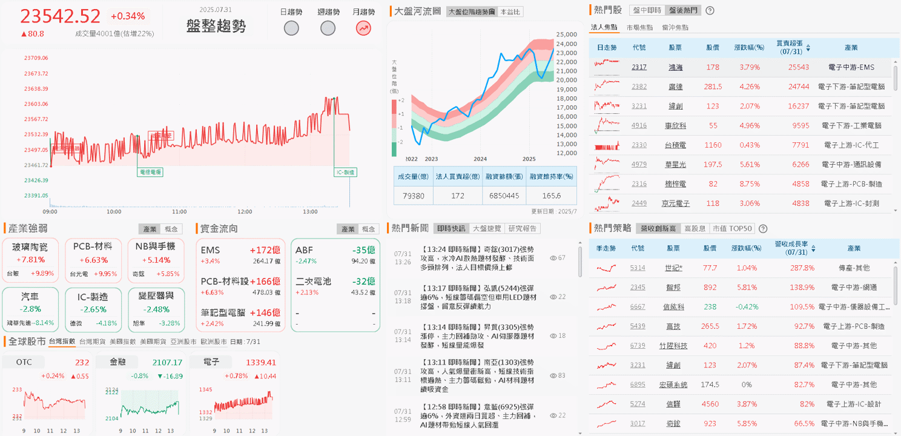Open the 大盤速覽 news tab
This screenshot has height=436, width=901.
click(487, 228)
